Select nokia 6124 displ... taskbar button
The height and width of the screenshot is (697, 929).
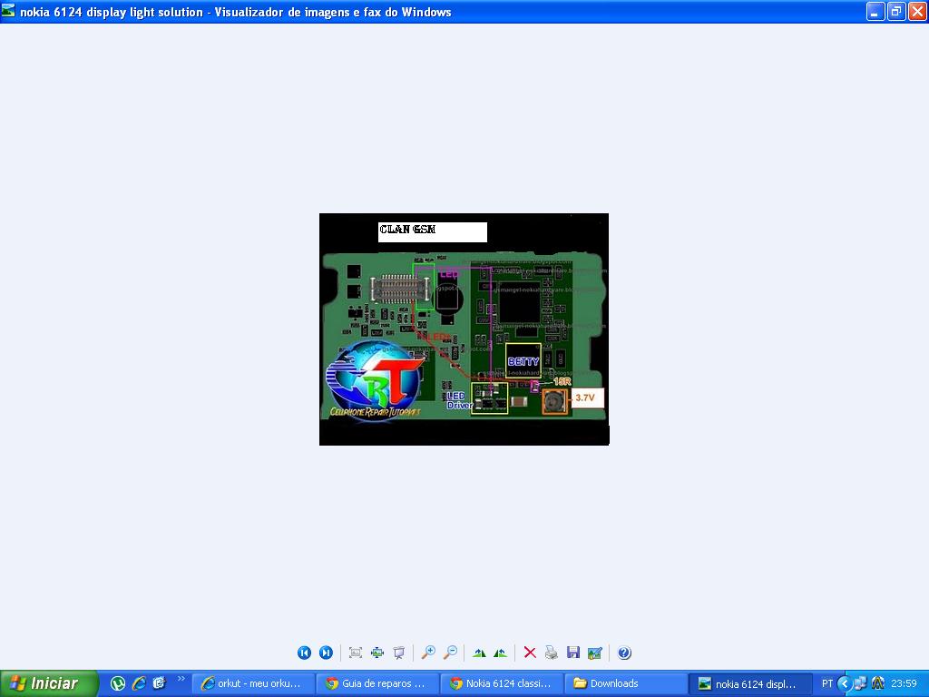pyautogui.click(x=750, y=684)
